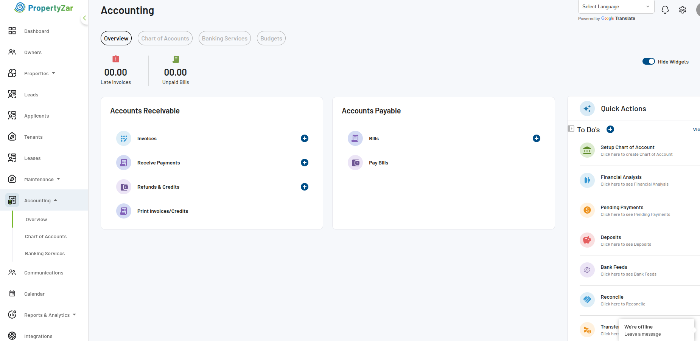Click Pay Bills under Accounts Payable
The height and width of the screenshot is (341, 700).
point(378,163)
